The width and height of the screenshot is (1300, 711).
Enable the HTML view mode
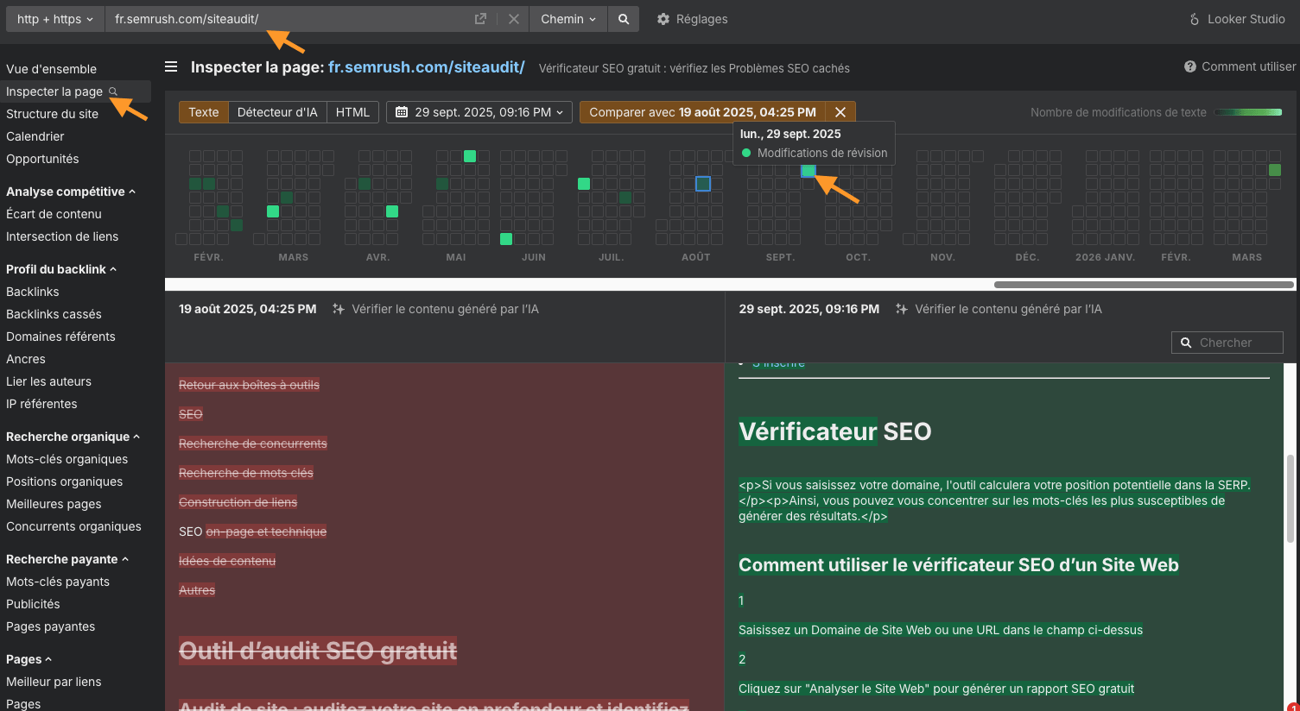(x=352, y=111)
